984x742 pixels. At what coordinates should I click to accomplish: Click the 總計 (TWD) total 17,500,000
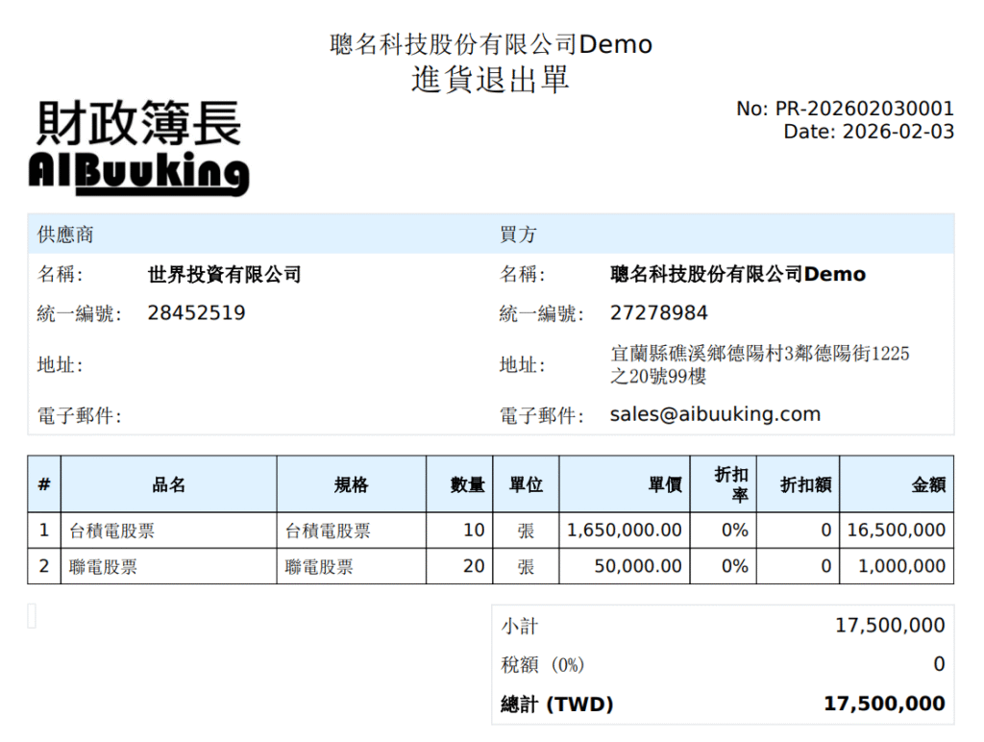[x=884, y=705]
